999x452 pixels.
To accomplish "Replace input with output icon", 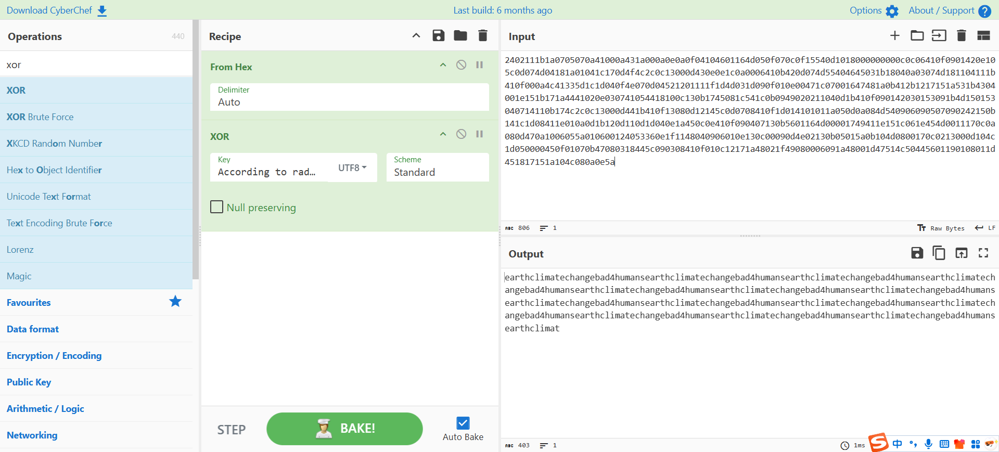I will [x=962, y=253].
